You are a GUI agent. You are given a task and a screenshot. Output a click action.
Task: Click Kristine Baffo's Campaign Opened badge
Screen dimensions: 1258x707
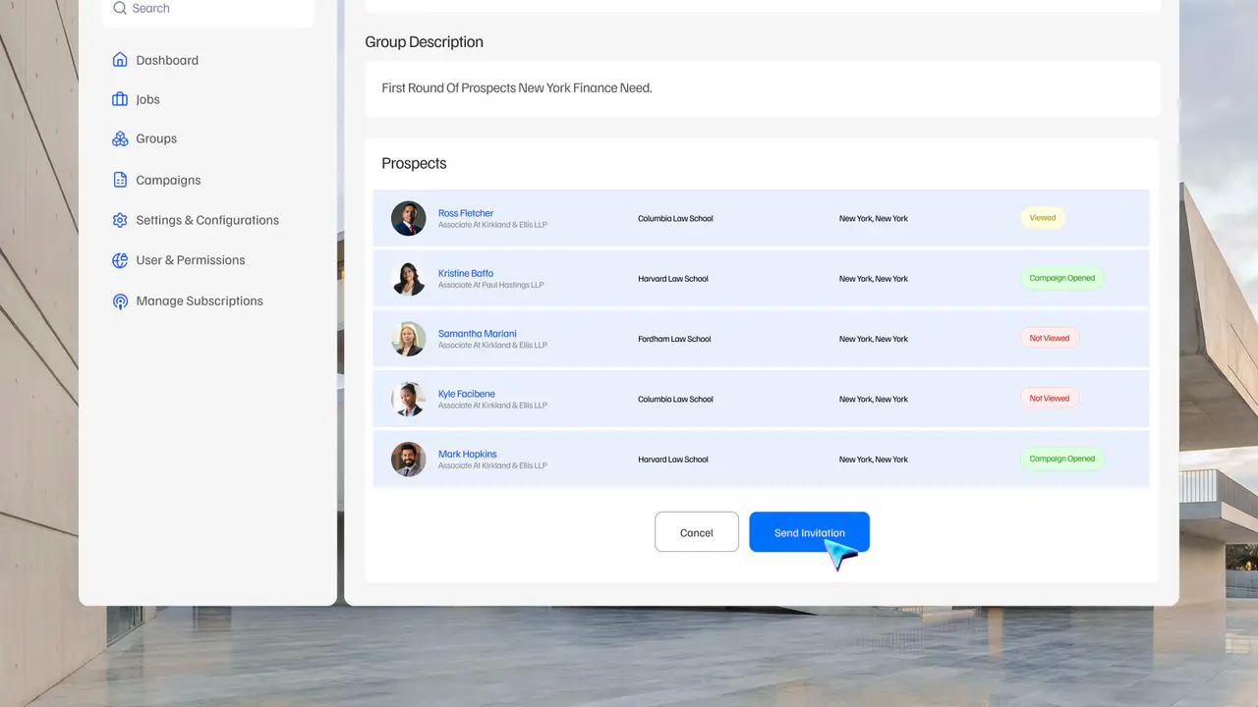tap(1062, 278)
